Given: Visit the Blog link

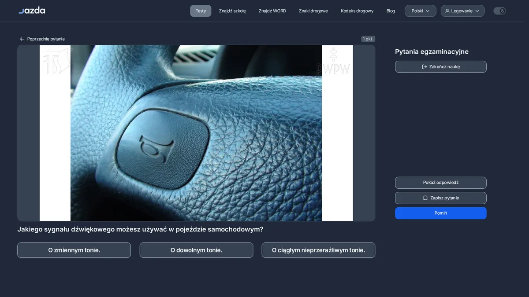Looking at the screenshot, I should point(391,11).
